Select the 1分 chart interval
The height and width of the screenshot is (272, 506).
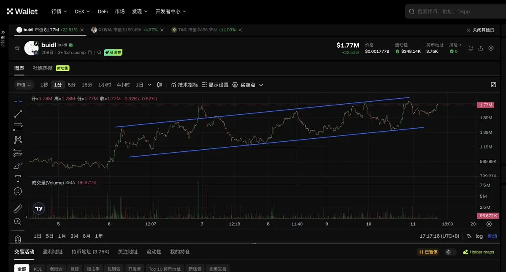58,85
